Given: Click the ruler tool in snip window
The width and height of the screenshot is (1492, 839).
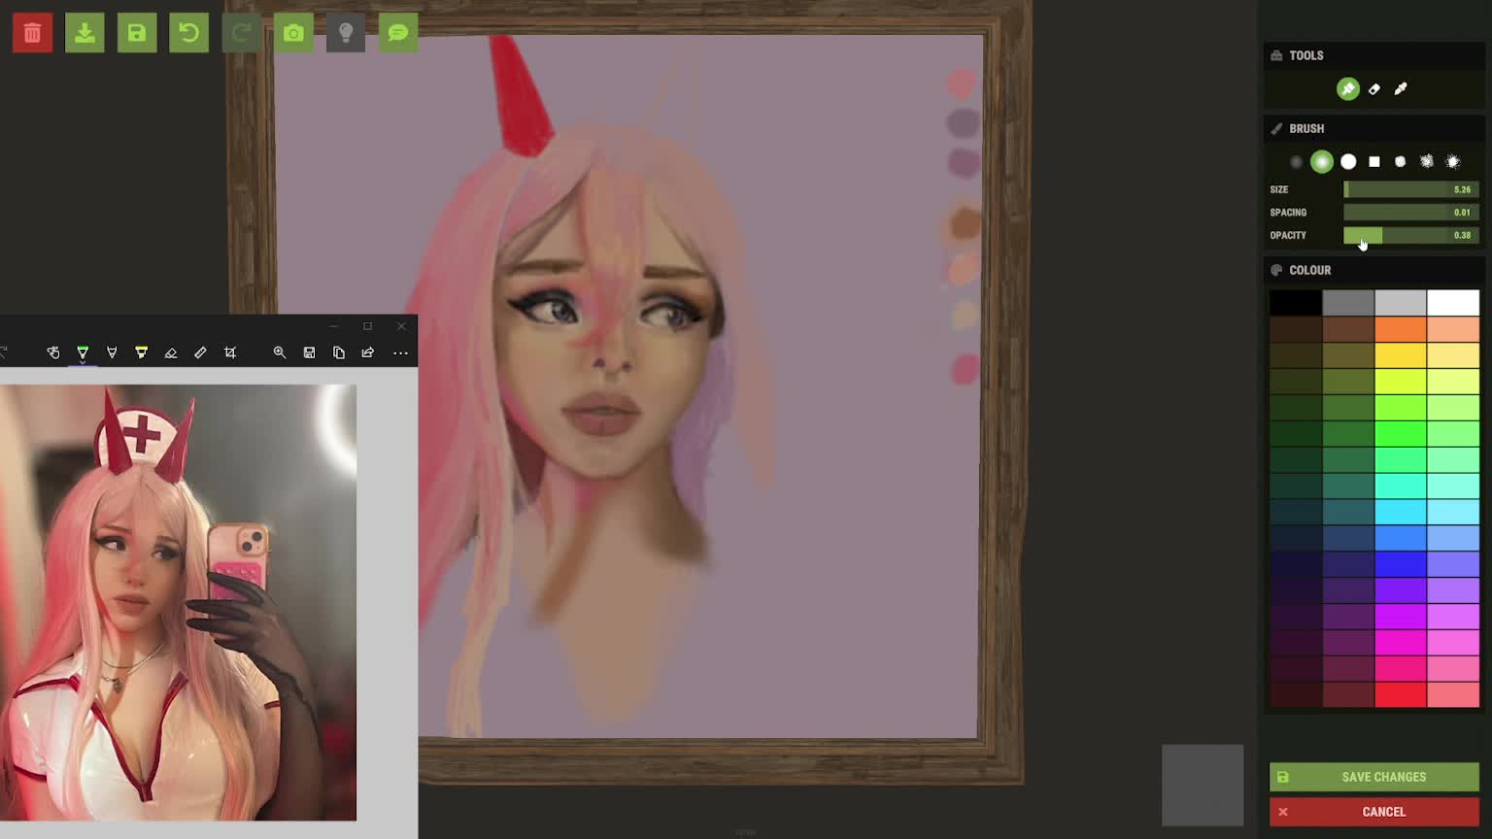Looking at the screenshot, I should pyautogui.click(x=200, y=352).
